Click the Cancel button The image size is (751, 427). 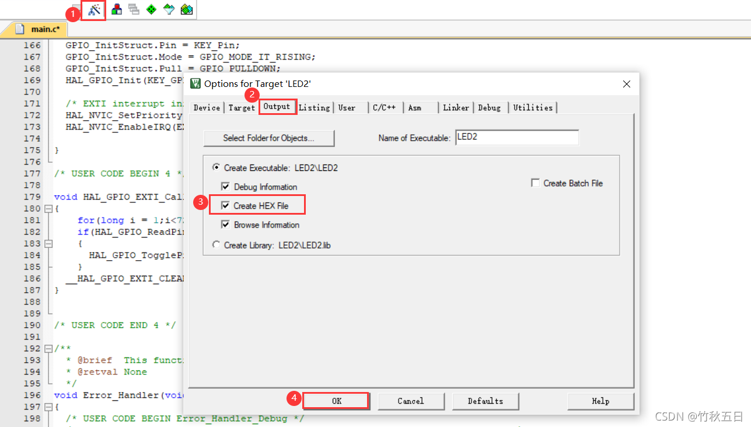411,401
